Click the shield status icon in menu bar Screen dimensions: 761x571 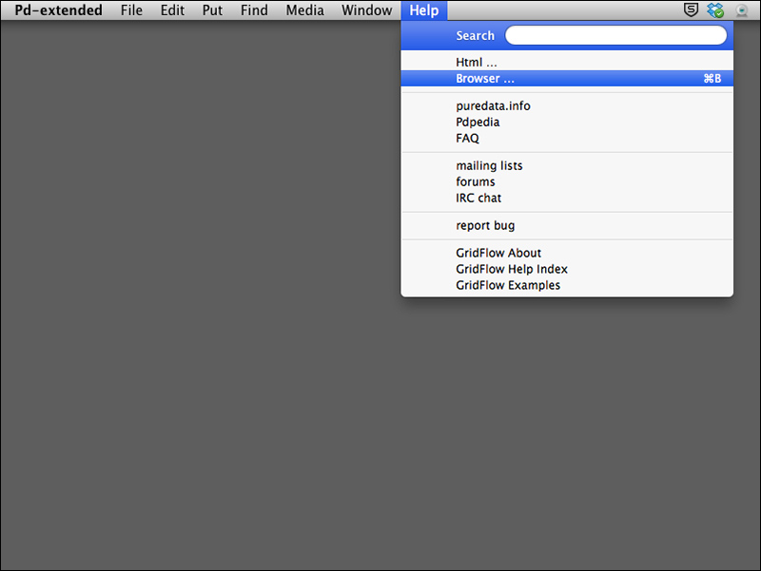[x=691, y=10]
